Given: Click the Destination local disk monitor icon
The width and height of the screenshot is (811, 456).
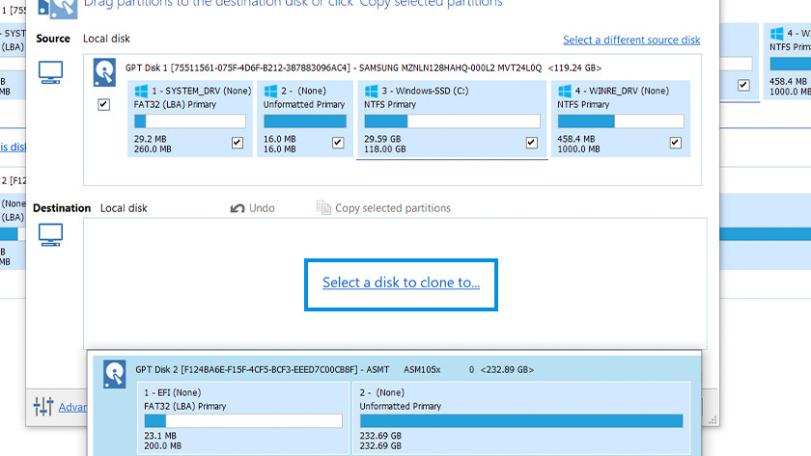Looking at the screenshot, I should pyautogui.click(x=50, y=234).
